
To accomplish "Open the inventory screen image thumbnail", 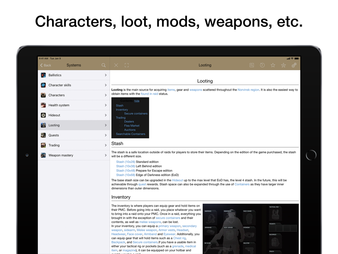I will 251,229.
